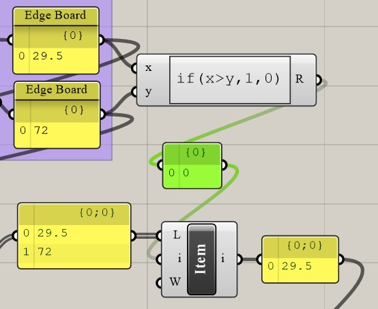Select the lower Edge Board panel showing 72
378x309 pixels.
(x=57, y=115)
